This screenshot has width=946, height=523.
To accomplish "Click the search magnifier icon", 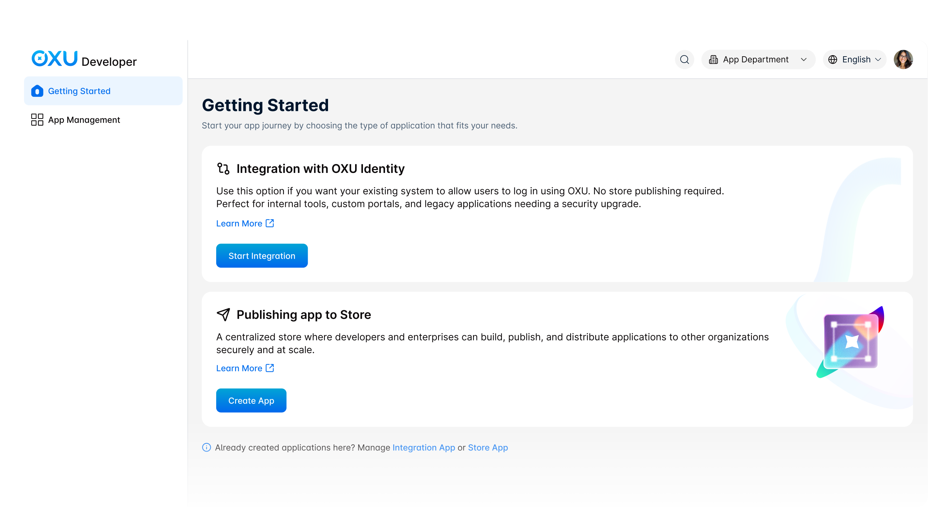I will click(x=684, y=59).
